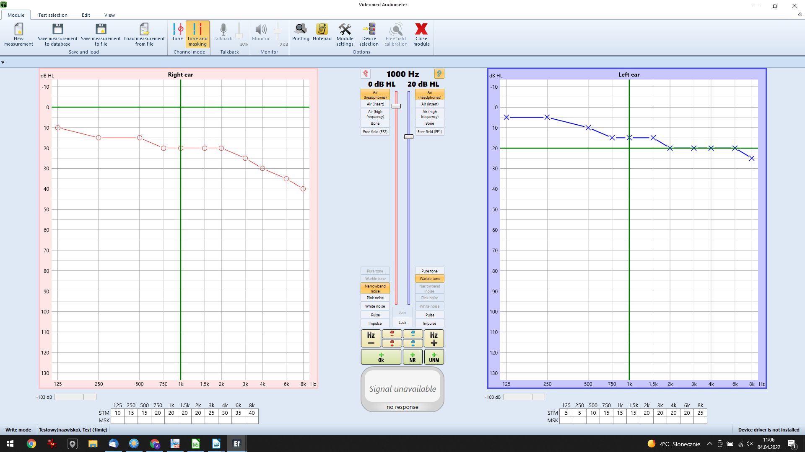This screenshot has width=805, height=452.
Task: Select Free field (FF1)
Action: tap(430, 132)
